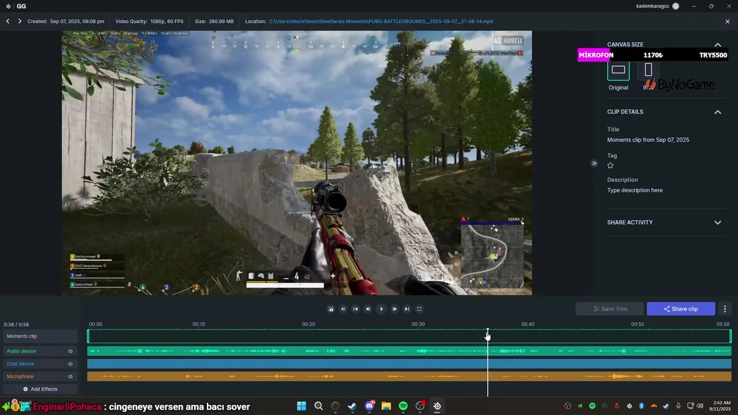The width and height of the screenshot is (738, 415).
Task: Enter fullscreen video preview
Action: pos(419,309)
